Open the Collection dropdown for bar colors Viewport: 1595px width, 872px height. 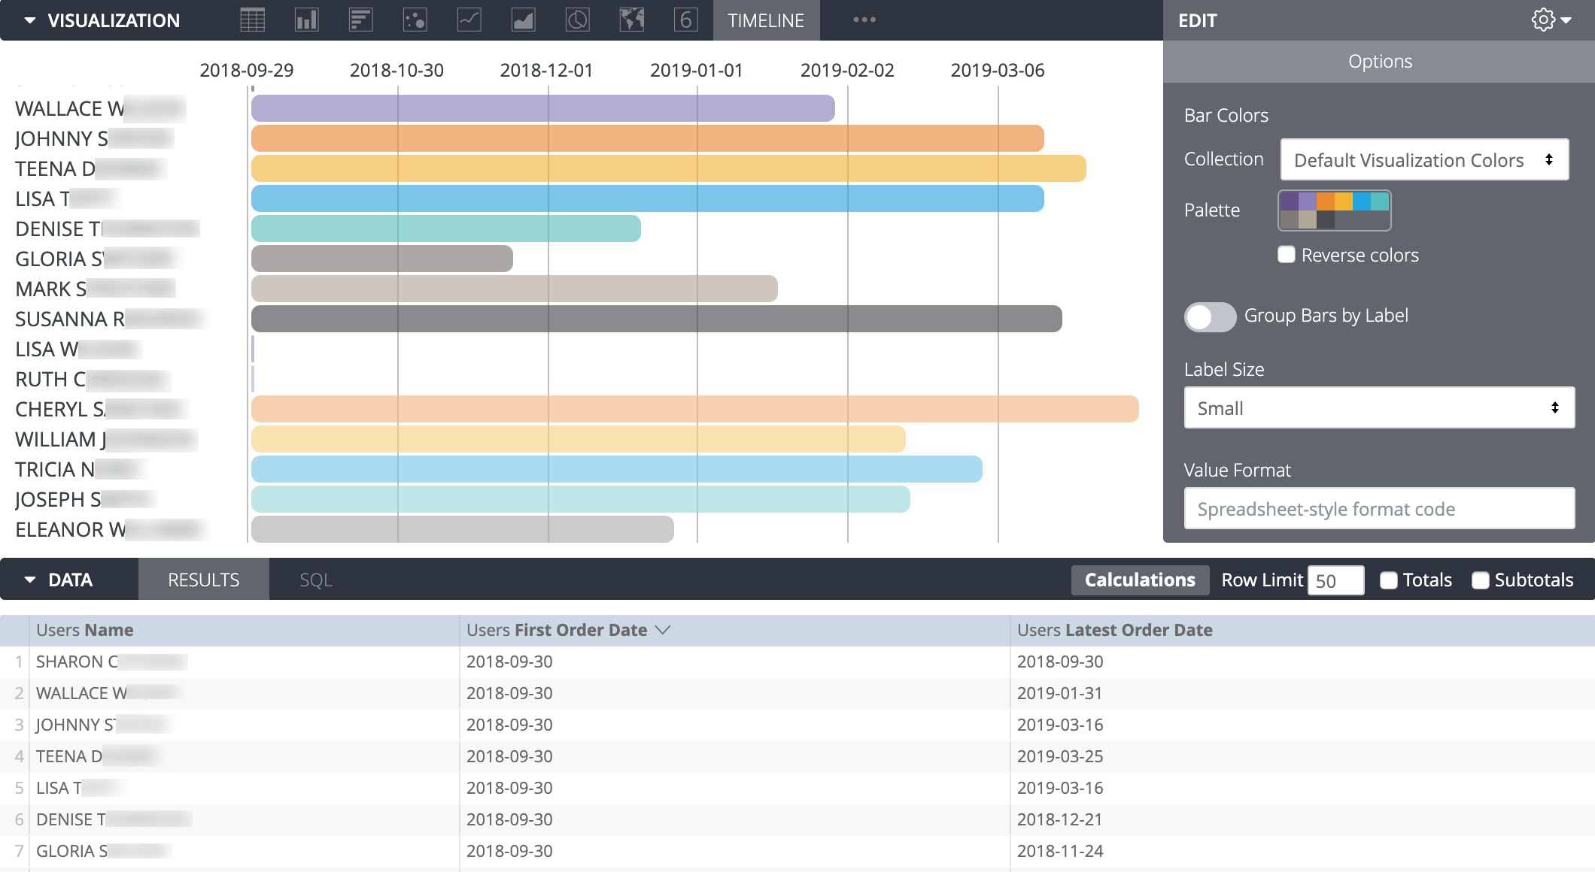1424,159
